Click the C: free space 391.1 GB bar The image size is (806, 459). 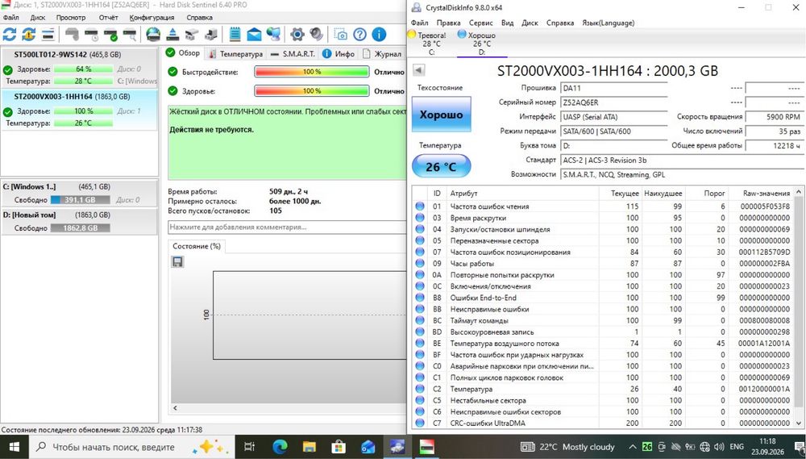click(x=80, y=200)
